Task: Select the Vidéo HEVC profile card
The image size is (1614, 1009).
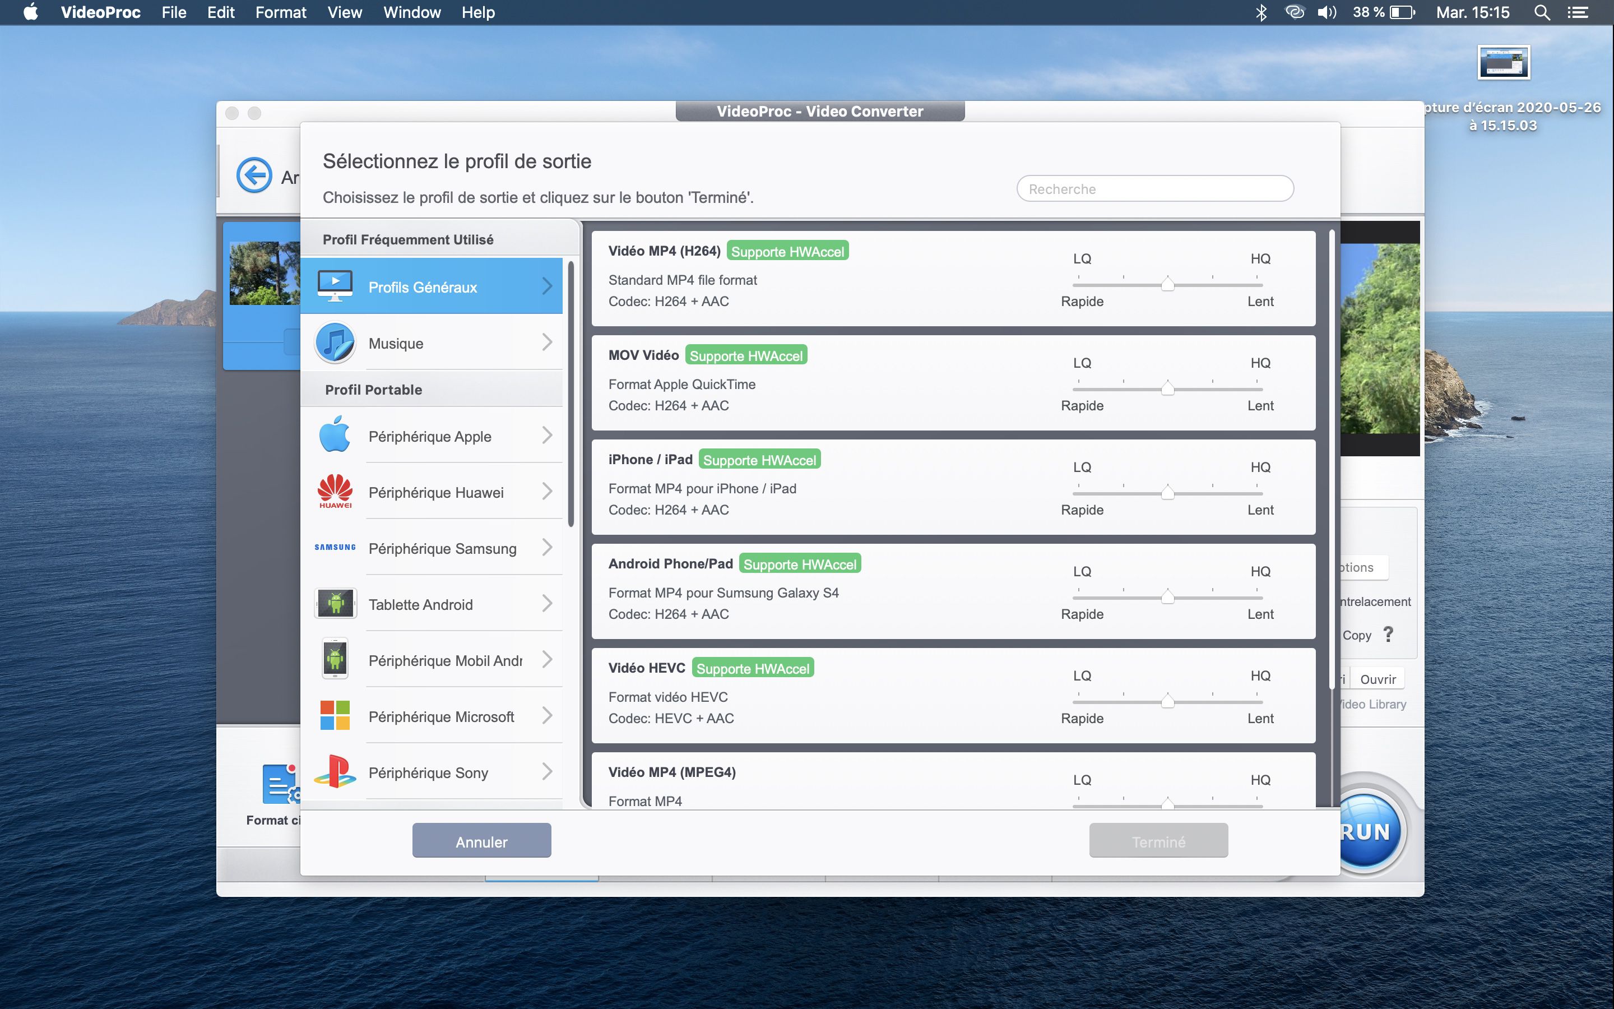Action: [x=953, y=695]
